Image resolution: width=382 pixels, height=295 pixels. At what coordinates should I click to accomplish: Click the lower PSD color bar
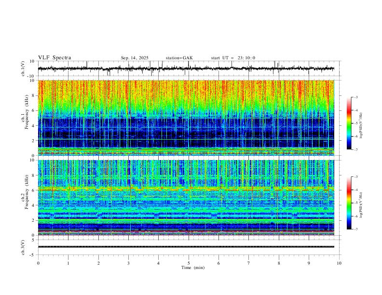pyautogui.click(x=349, y=203)
